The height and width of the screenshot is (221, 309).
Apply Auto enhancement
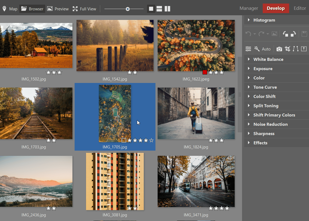click(x=265, y=49)
